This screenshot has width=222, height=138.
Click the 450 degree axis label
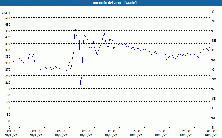pos(8,31)
